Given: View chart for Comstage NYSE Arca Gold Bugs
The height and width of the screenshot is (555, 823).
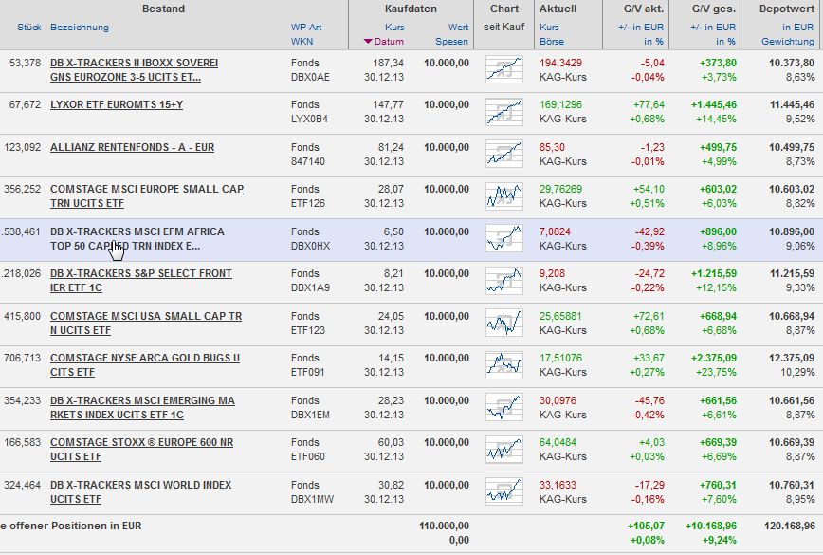Looking at the screenshot, I should tap(503, 364).
